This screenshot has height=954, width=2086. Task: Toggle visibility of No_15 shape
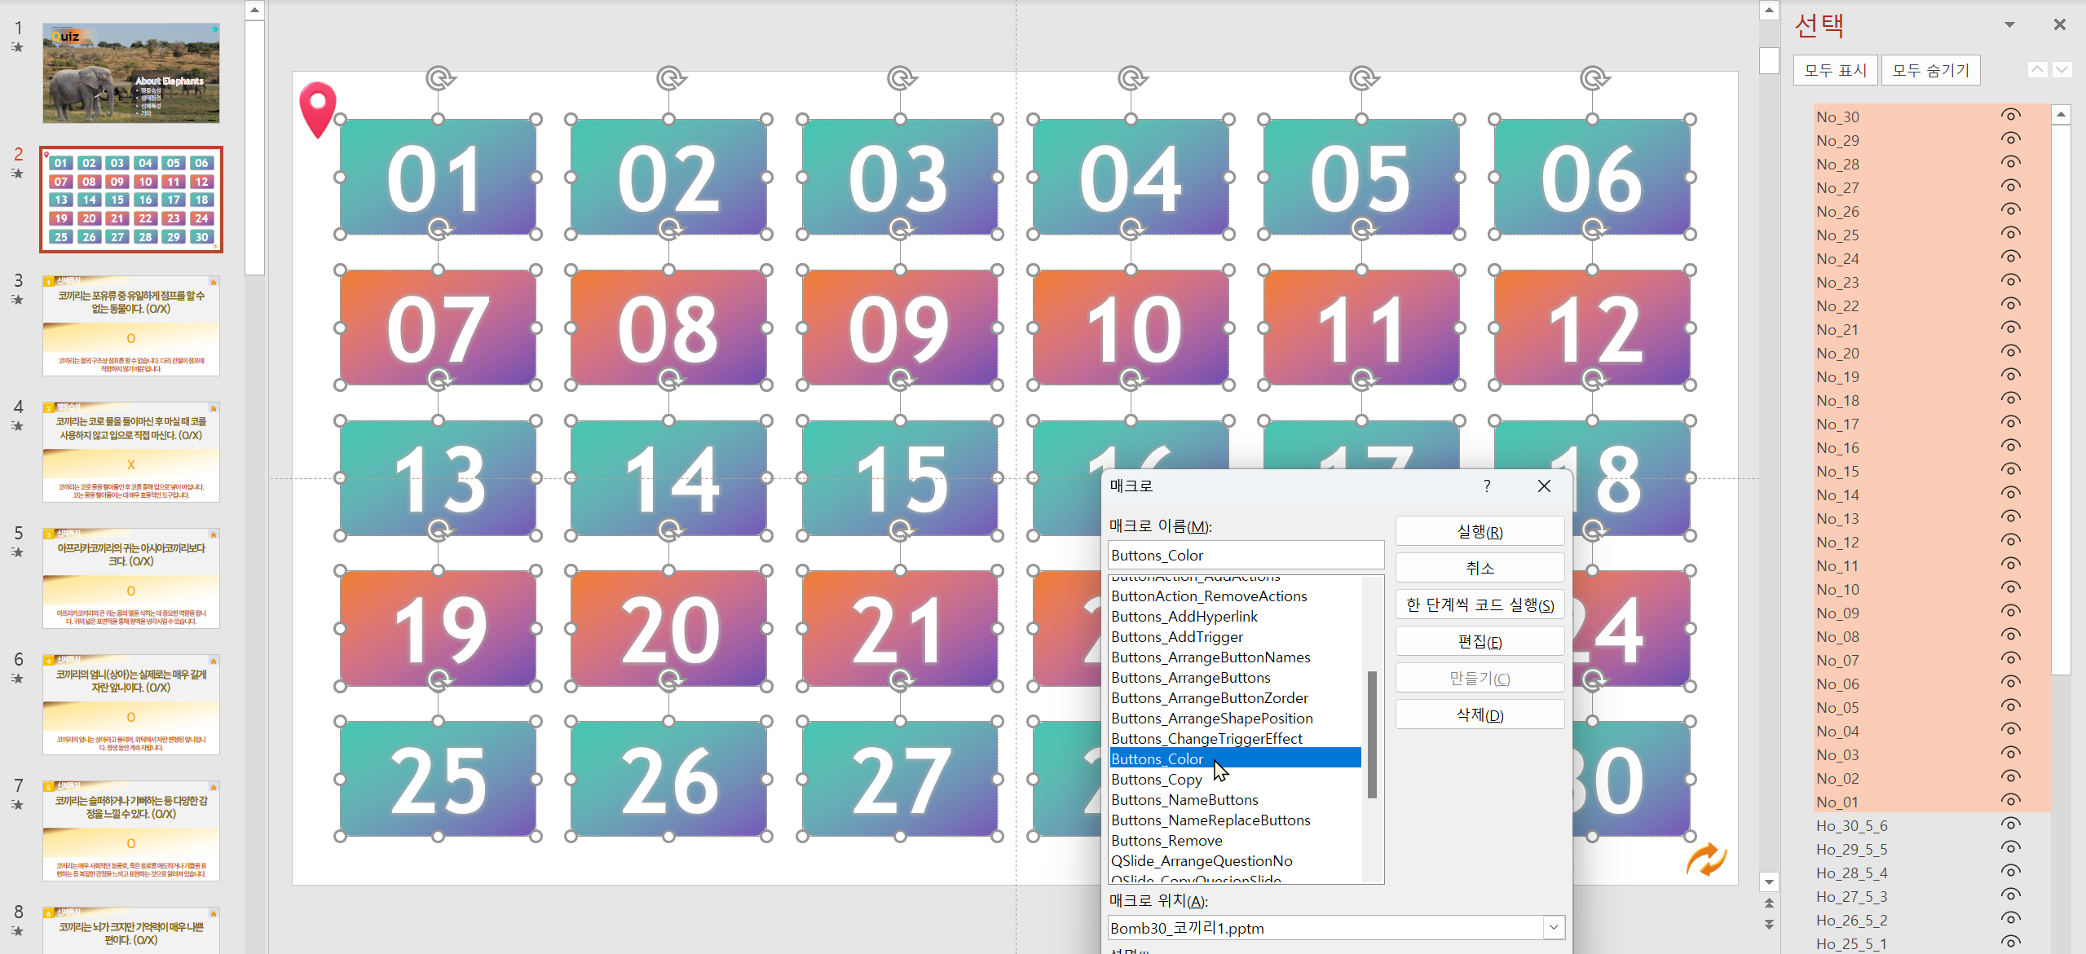point(2010,470)
